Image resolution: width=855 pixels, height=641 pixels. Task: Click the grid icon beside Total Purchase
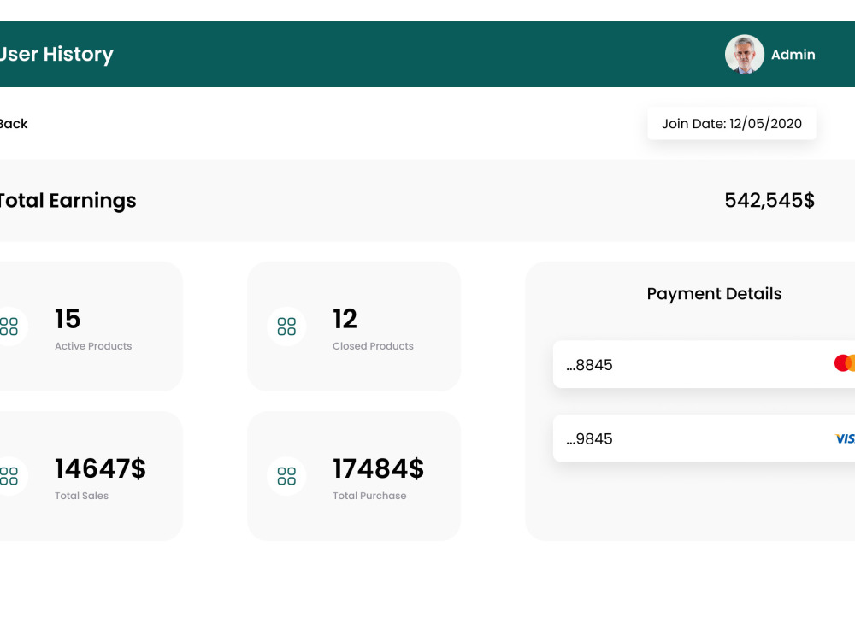coord(286,476)
